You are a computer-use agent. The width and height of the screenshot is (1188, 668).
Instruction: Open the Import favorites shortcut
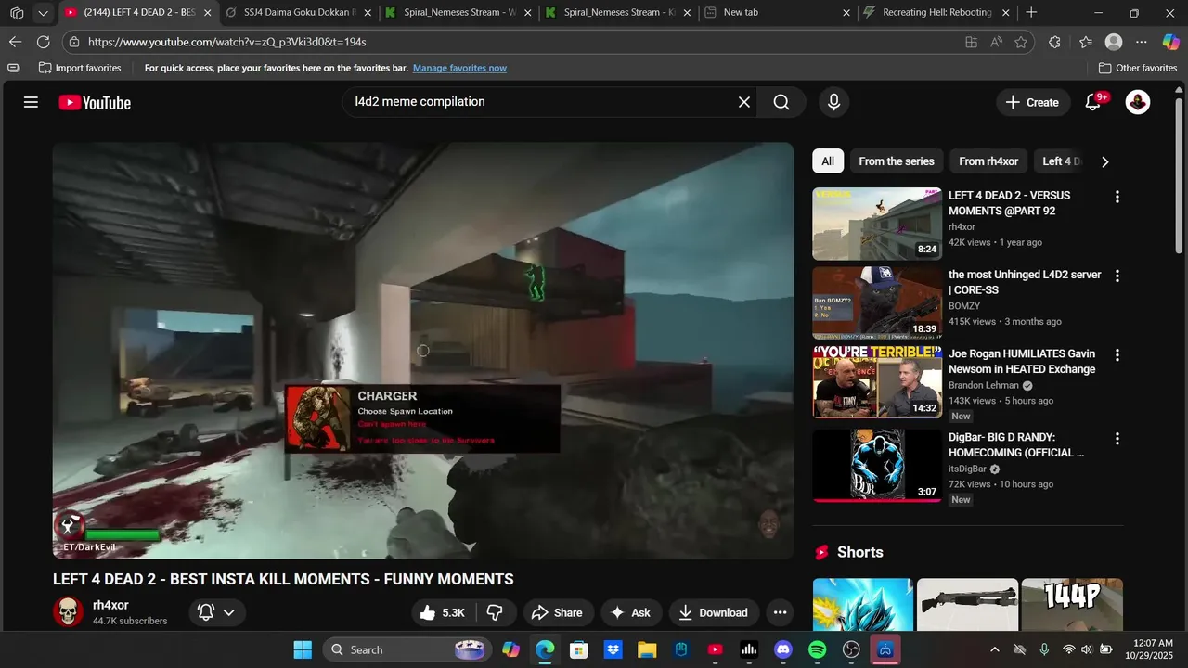(80, 68)
